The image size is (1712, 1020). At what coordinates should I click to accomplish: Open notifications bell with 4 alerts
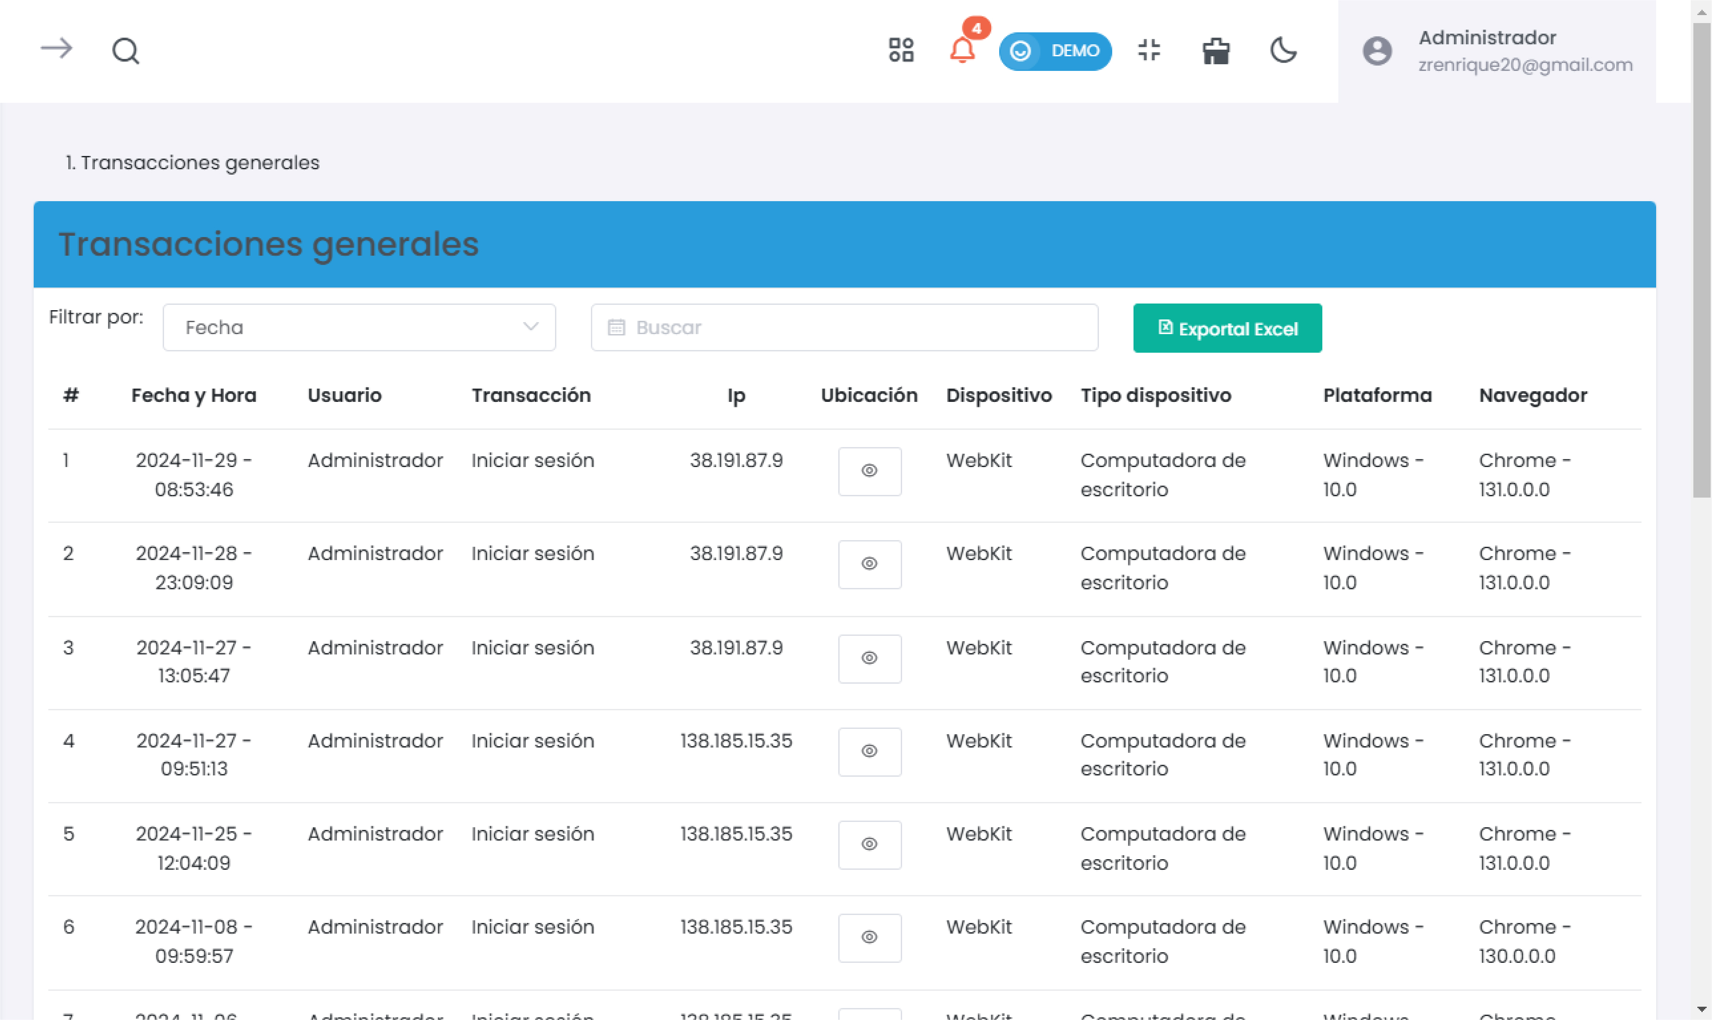[x=962, y=50]
